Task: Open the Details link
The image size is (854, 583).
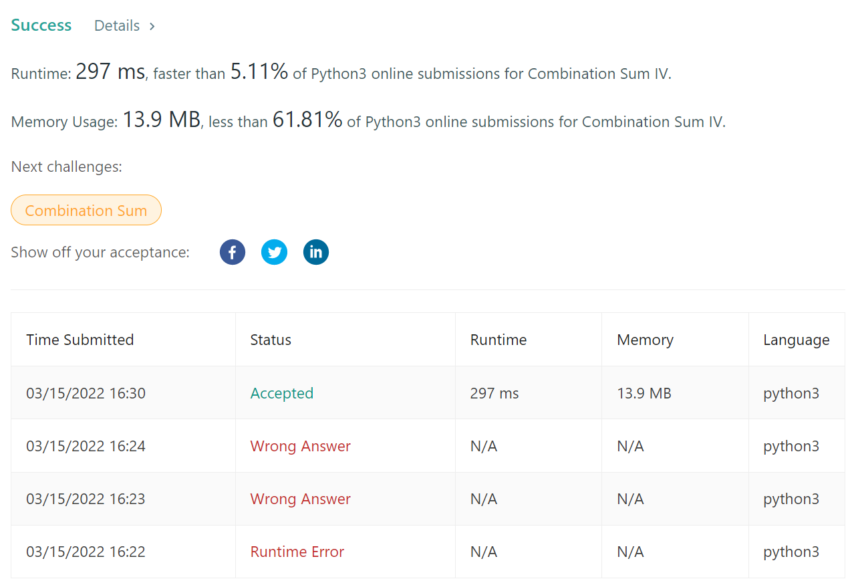Action: (117, 25)
